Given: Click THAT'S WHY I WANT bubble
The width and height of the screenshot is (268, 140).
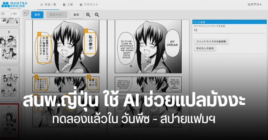Looking at the screenshot, I should tap(124, 84).
